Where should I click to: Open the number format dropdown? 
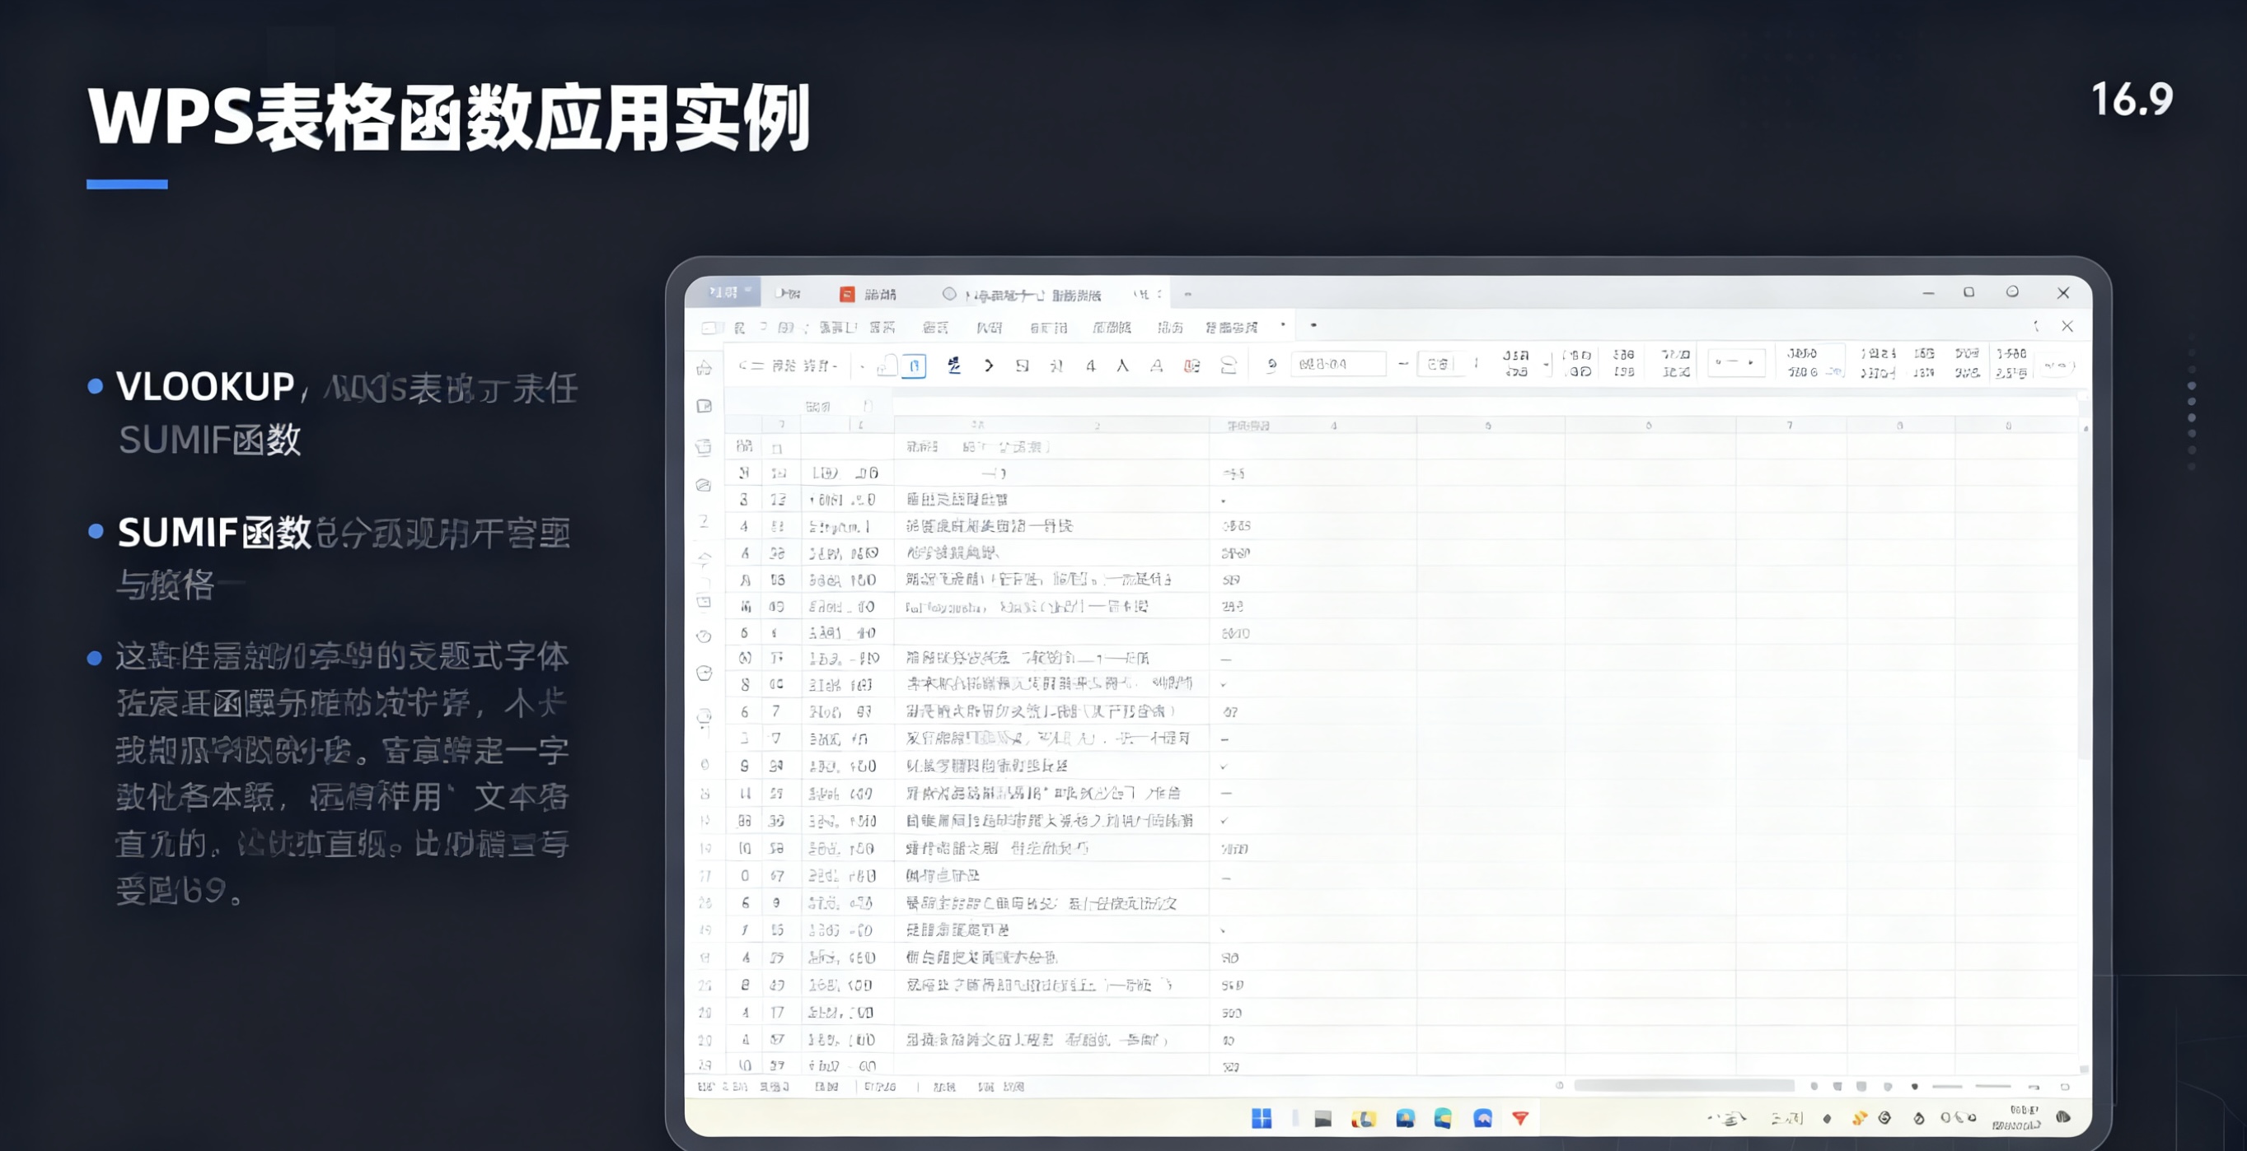[x=1737, y=363]
